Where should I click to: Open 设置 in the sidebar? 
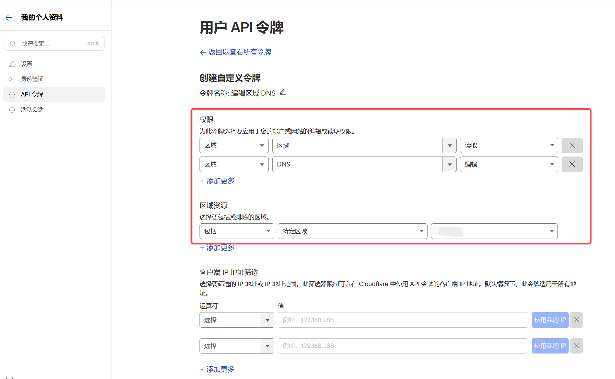[x=26, y=64]
